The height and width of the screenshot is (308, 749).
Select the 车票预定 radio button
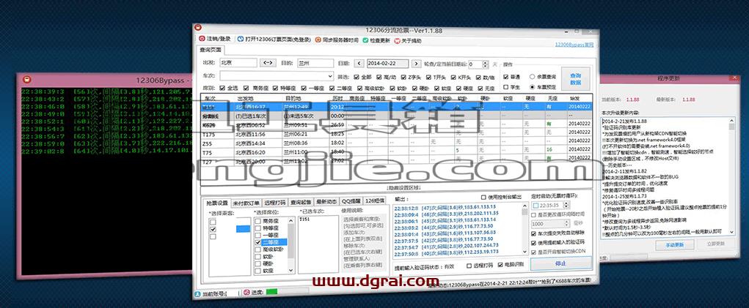[532, 87]
